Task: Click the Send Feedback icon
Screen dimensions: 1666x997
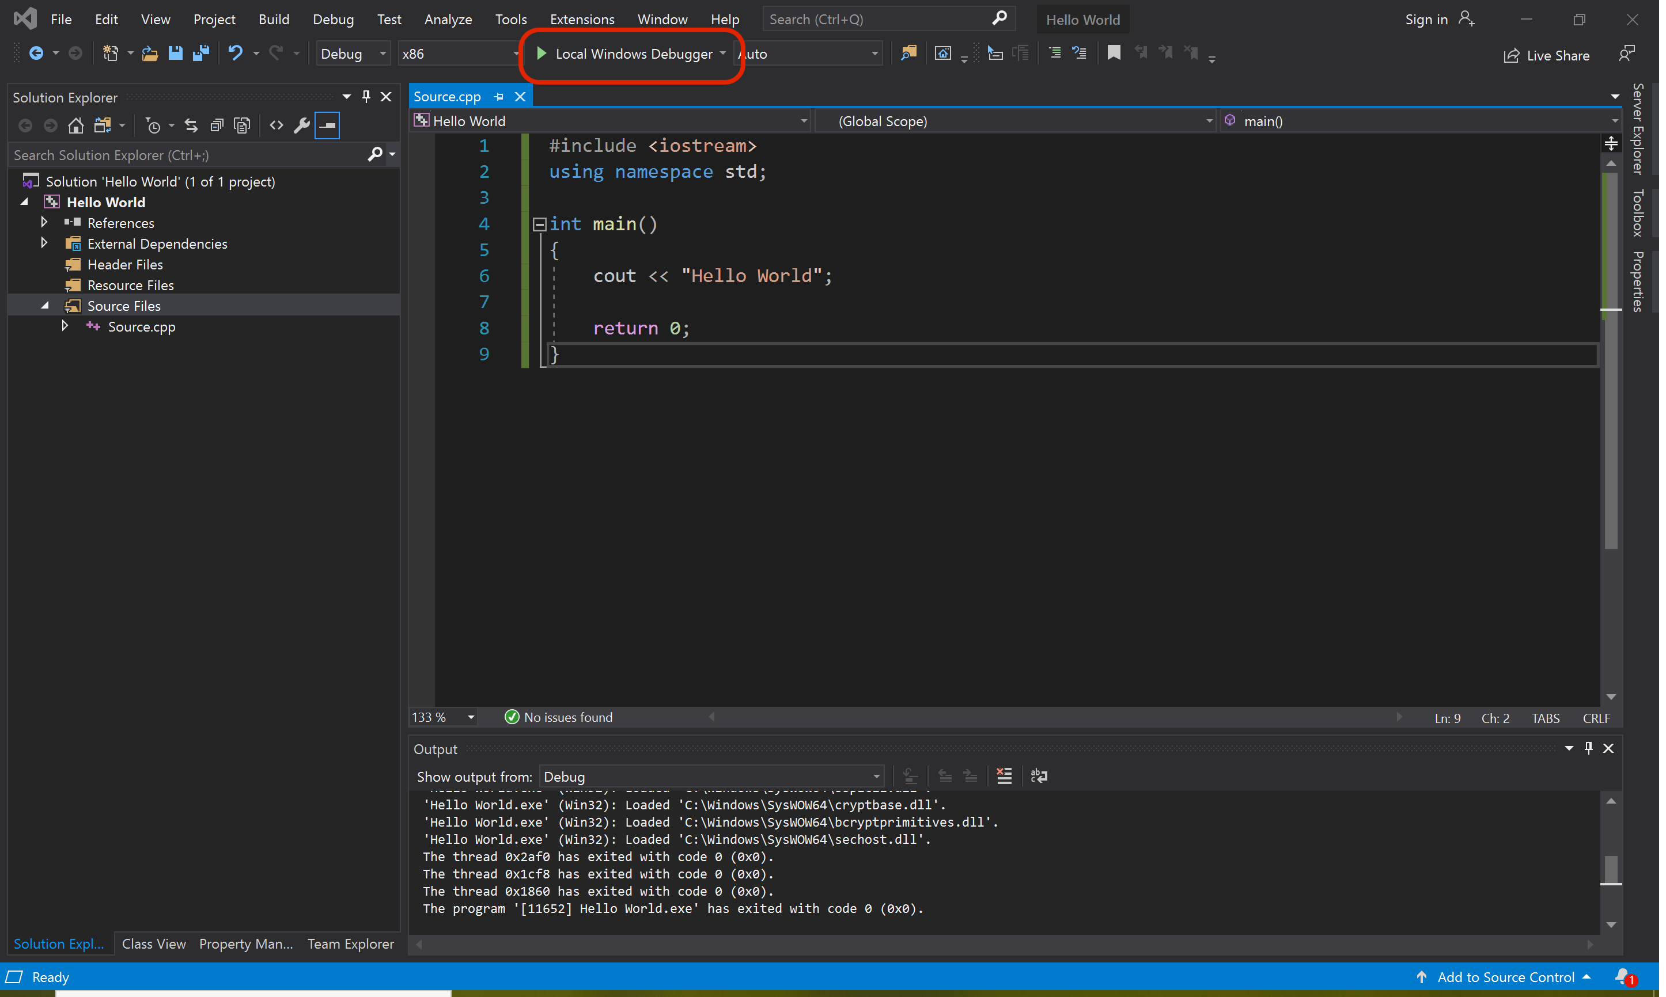Action: (x=1627, y=54)
